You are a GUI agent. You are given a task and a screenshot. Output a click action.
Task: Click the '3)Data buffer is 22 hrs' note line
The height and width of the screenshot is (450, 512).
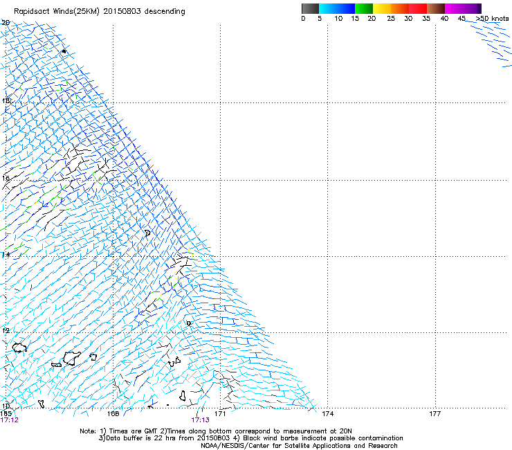tap(250, 438)
